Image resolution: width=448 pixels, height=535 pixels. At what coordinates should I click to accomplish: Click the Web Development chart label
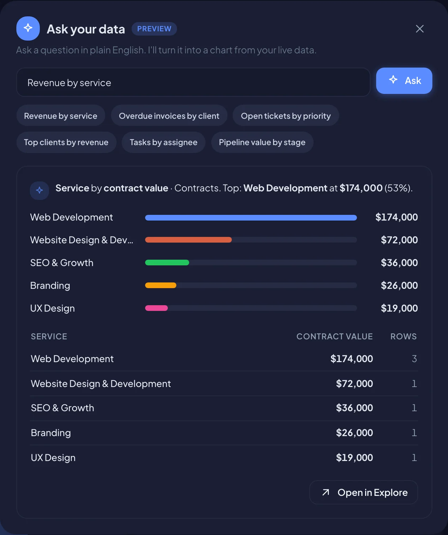click(71, 217)
